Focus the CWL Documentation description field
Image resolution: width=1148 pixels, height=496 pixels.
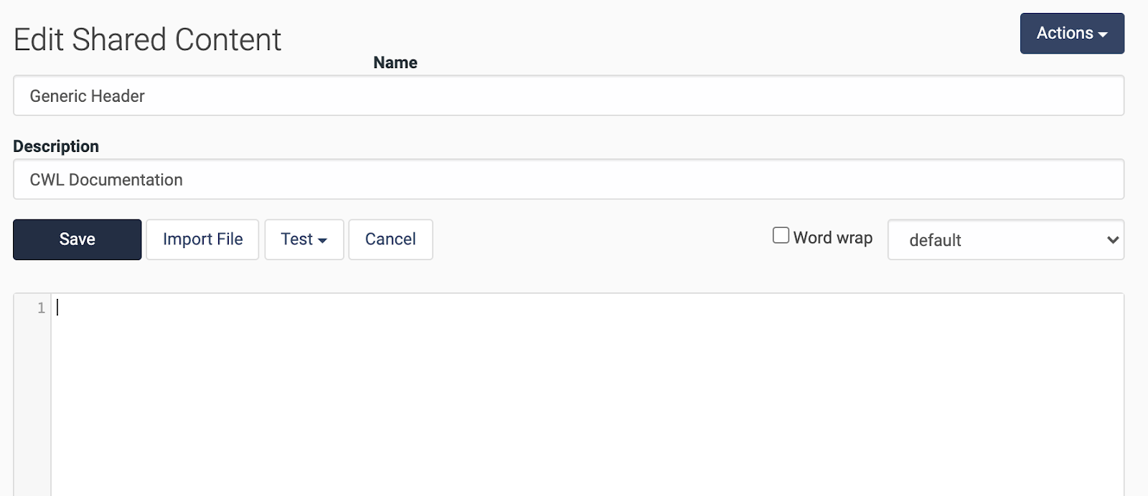568,179
